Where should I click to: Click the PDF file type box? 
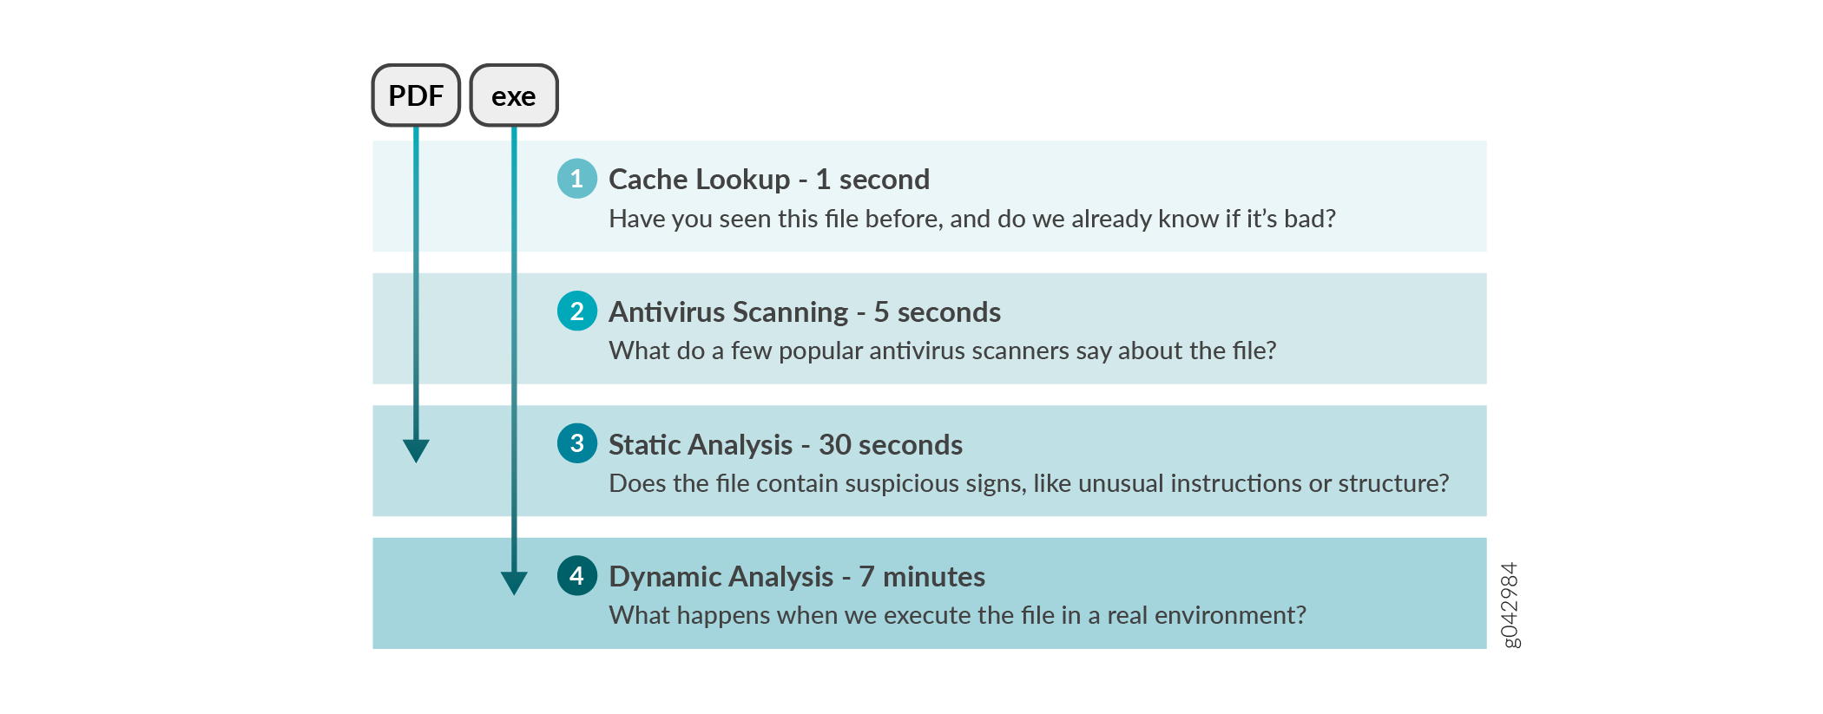pos(416,95)
